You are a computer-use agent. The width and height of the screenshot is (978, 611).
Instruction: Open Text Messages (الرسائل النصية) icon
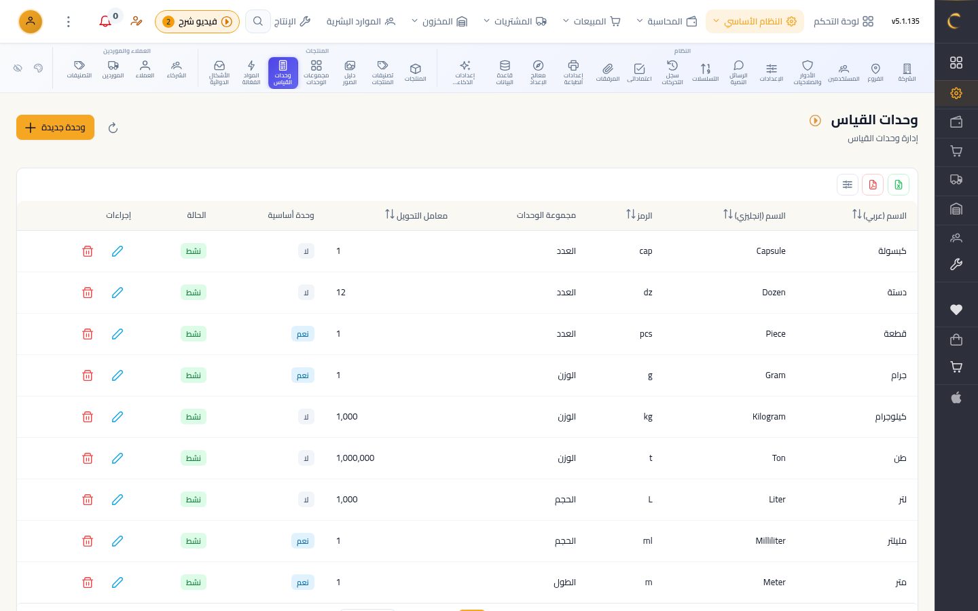tap(738, 73)
